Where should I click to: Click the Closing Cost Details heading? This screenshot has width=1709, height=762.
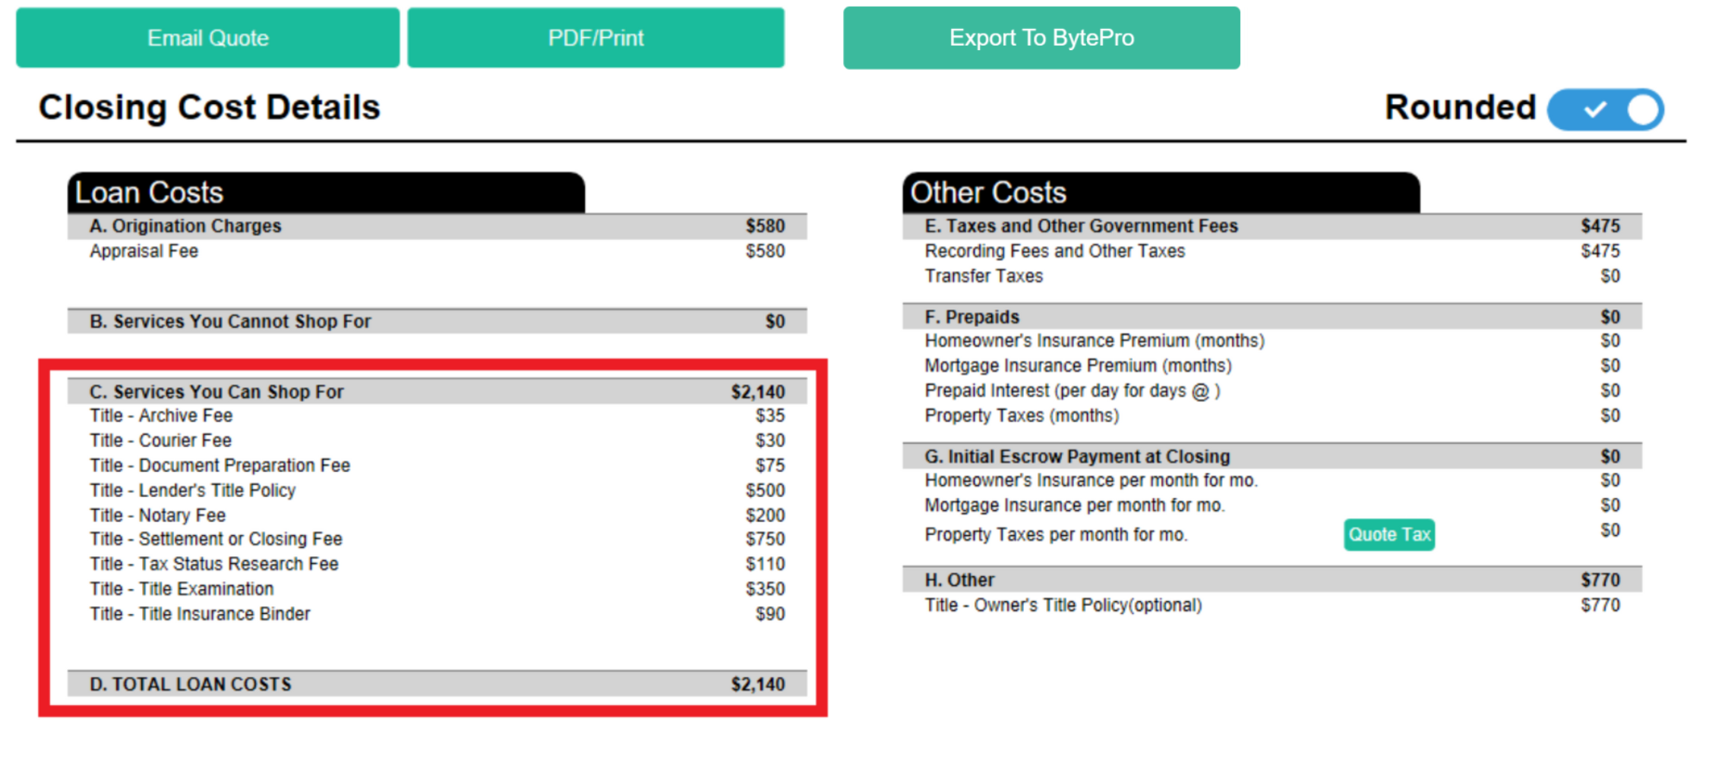click(209, 107)
